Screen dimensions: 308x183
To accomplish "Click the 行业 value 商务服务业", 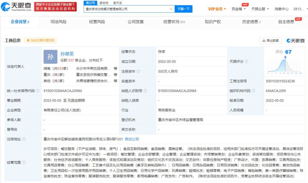I will (x=167, y=110).
